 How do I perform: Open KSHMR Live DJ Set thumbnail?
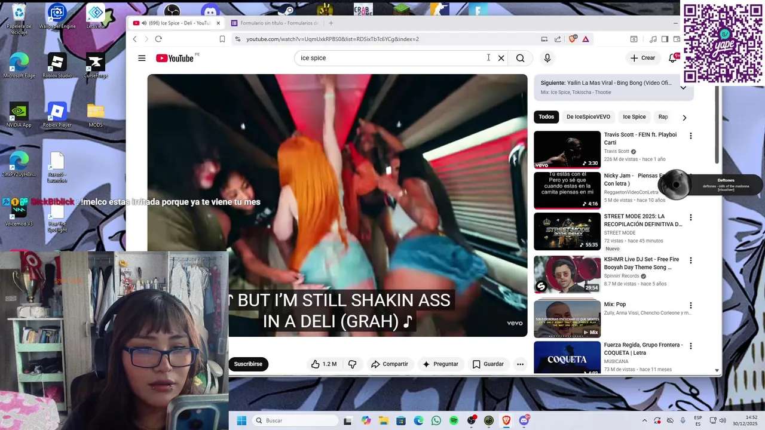coord(567,274)
